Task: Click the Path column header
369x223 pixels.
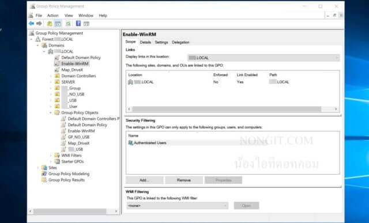Action: point(273,75)
